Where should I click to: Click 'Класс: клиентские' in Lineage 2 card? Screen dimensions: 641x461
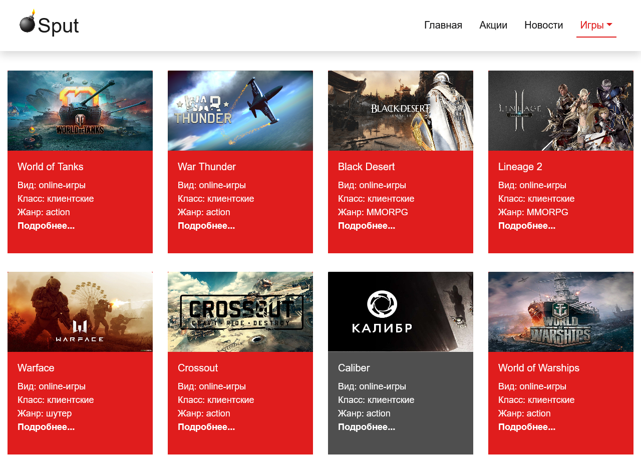536,199
